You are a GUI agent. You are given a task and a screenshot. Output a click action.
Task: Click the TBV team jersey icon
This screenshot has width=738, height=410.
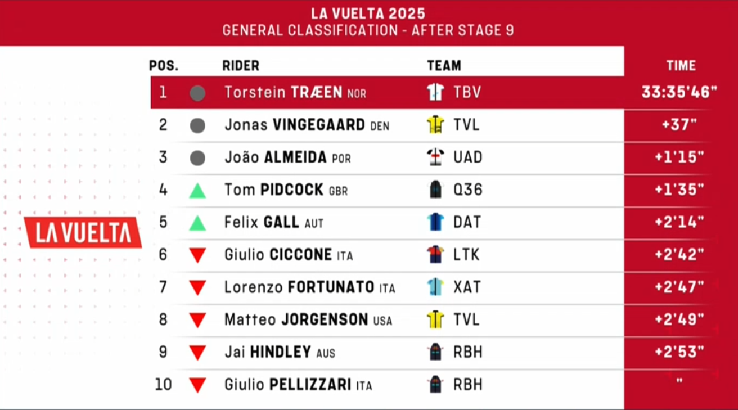click(x=436, y=92)
